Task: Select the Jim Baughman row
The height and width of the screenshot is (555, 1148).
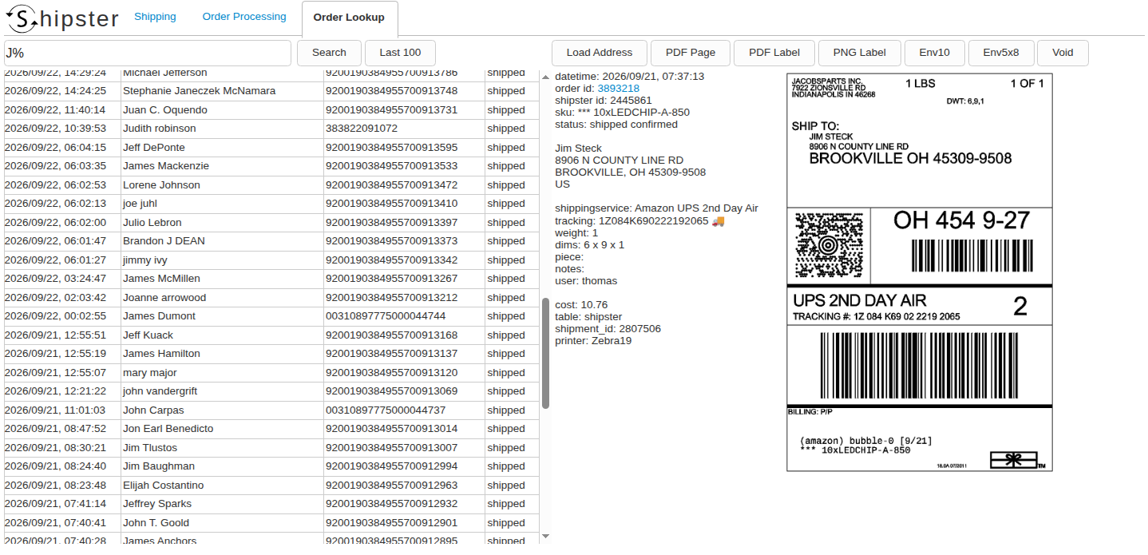Action: click(271, 466)
